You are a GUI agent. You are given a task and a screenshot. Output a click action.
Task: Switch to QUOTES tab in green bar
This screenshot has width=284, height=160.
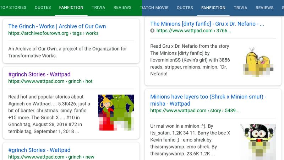coord(43,7)
